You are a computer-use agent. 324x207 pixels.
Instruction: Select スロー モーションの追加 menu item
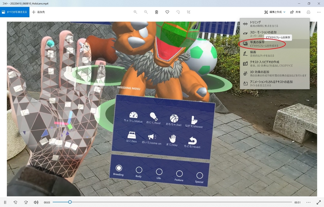(275, 34)
